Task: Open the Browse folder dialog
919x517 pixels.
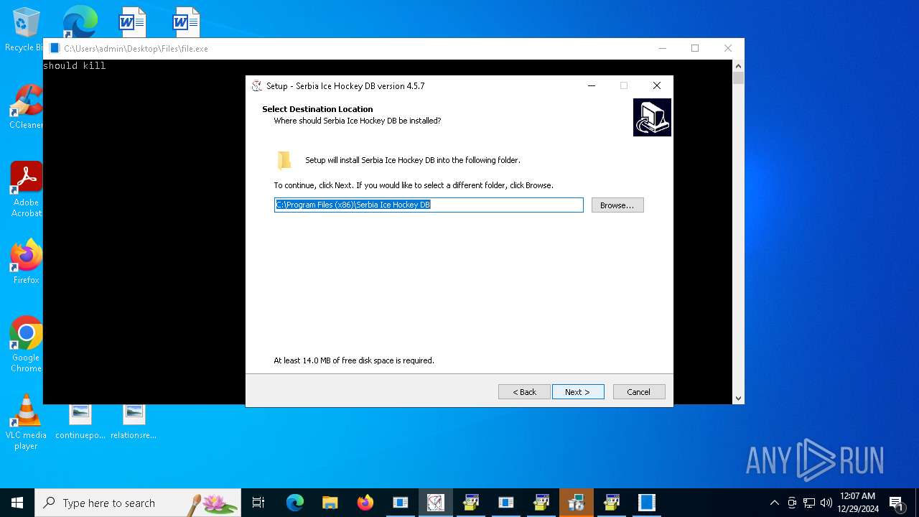Action: 617,205
